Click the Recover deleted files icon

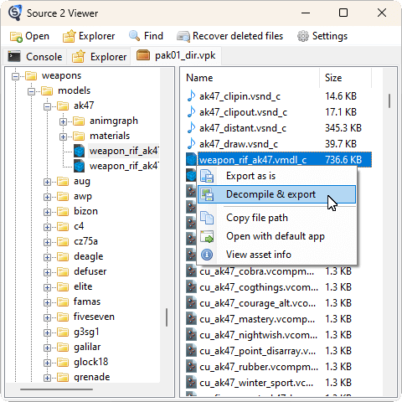tap(183, 37)
